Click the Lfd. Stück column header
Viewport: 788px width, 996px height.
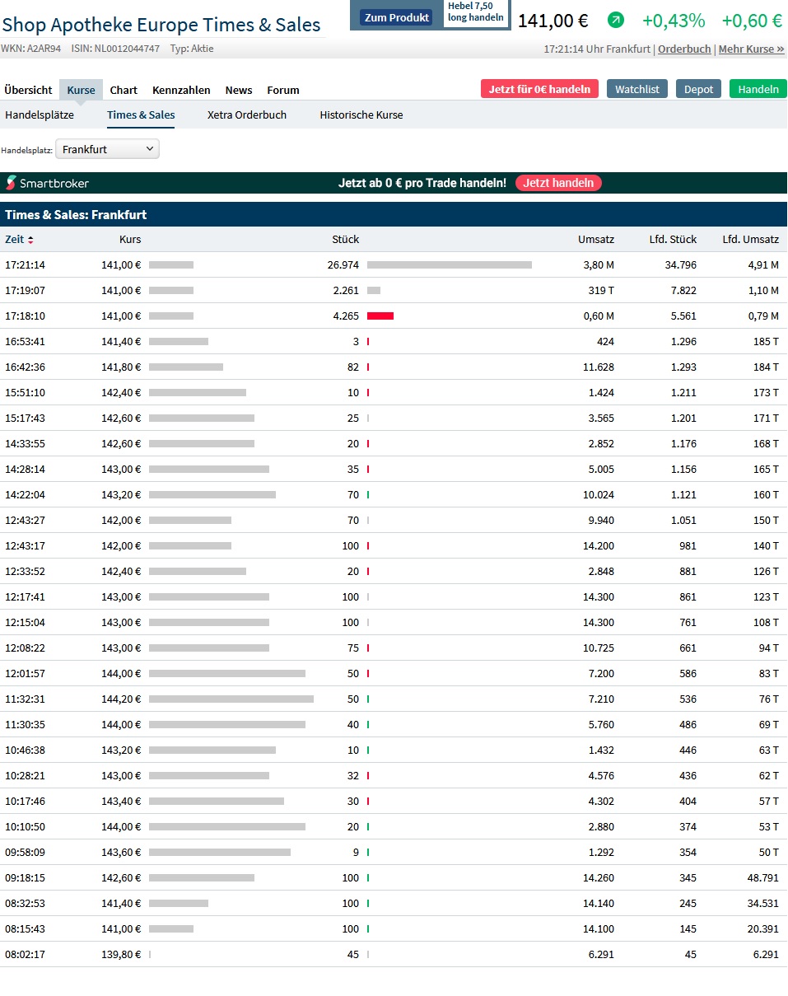673,240
